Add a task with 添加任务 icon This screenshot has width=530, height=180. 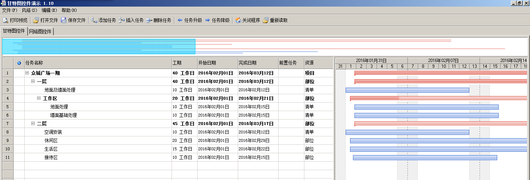(94, 20)
